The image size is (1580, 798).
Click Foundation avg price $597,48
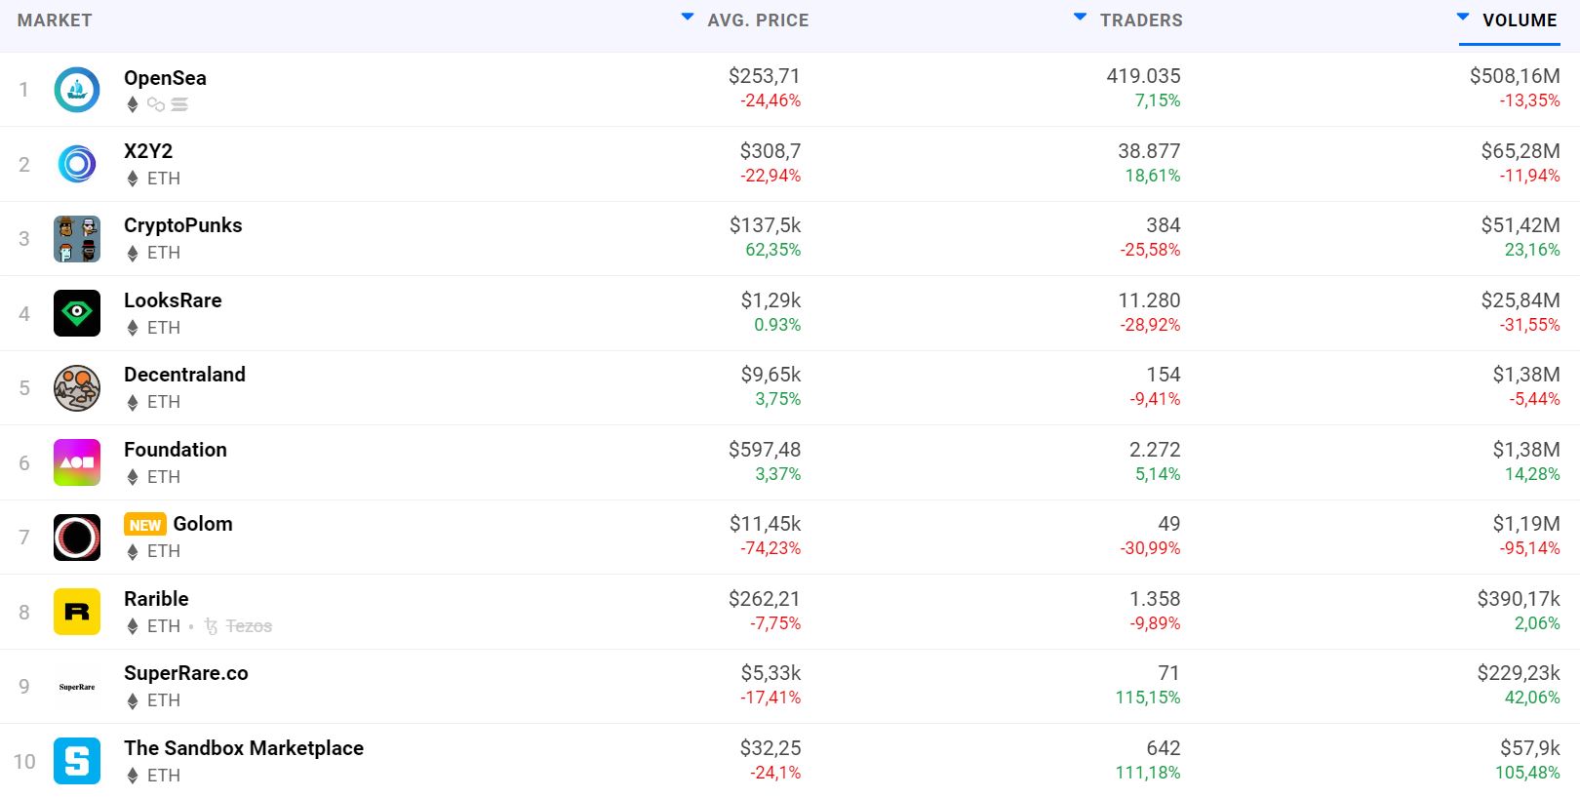(765, 450)
